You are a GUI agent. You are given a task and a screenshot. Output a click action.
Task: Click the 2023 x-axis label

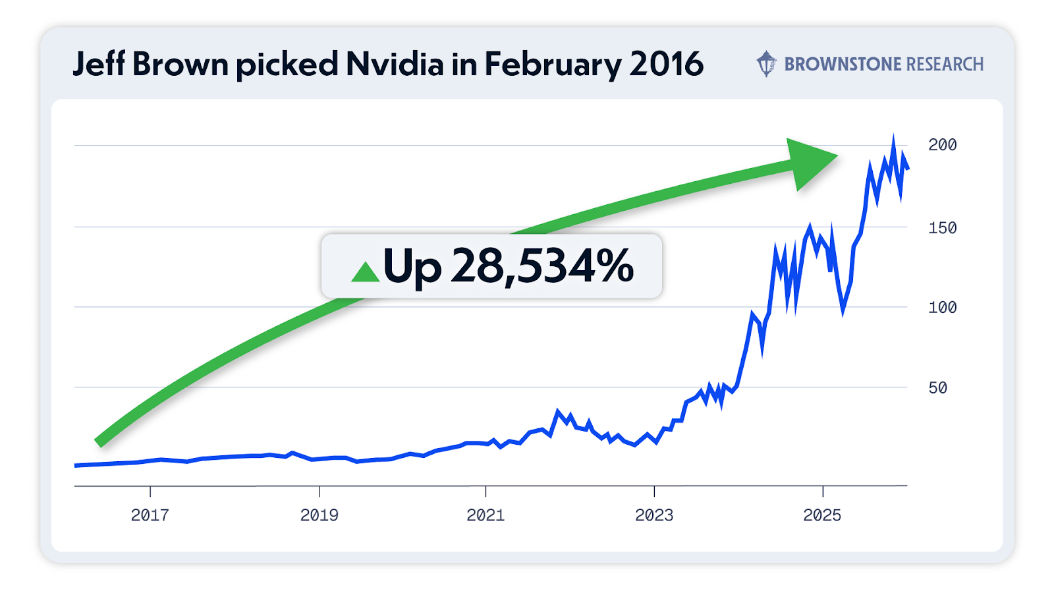click(654, 515)
